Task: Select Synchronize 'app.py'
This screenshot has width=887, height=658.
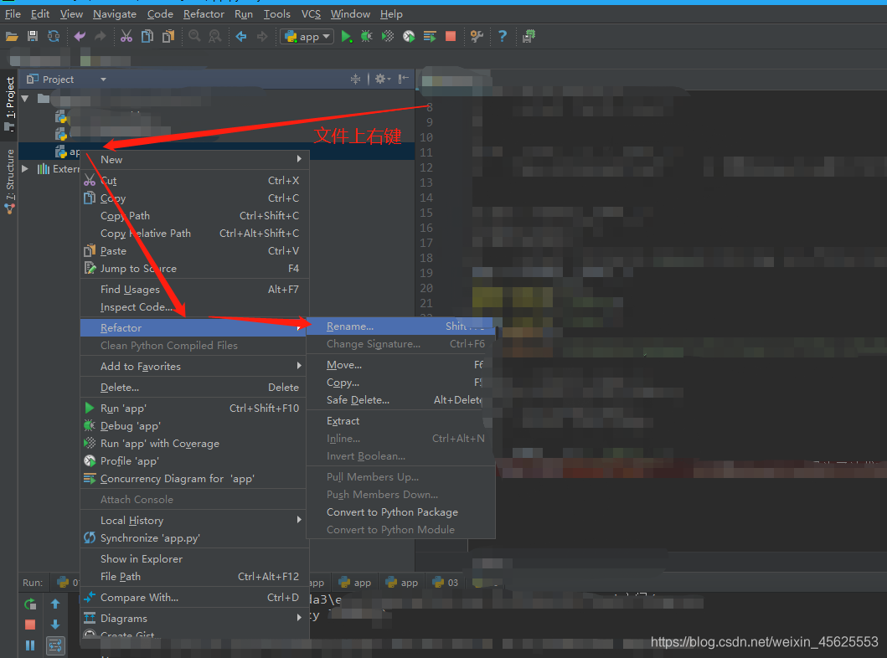Action: pyautogui.click(x=194, y=537)
